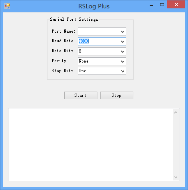Click the Parity field showing None

(99, 61)
